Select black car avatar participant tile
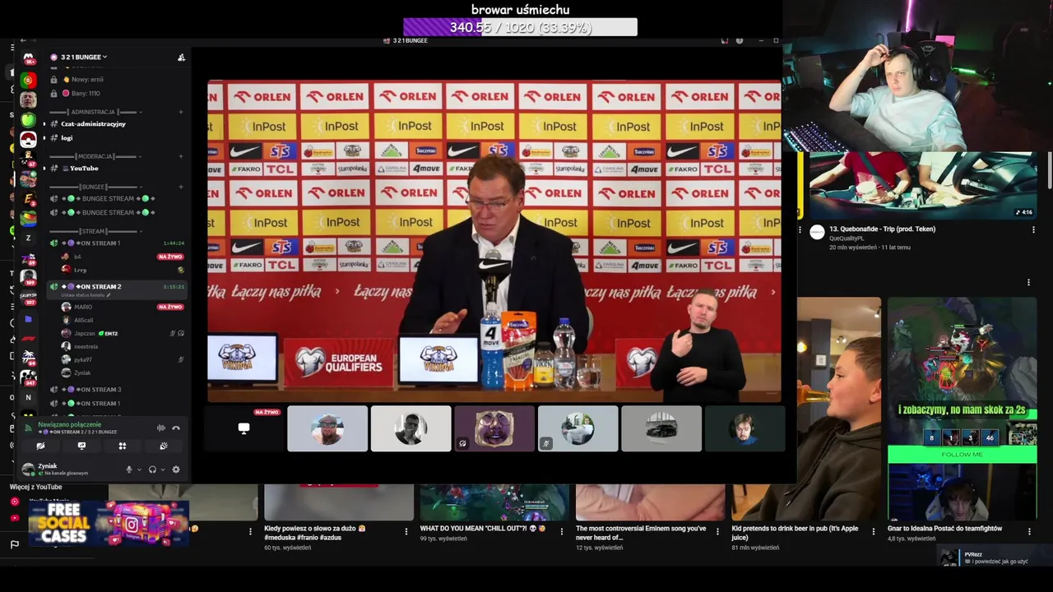 (661, 428)
